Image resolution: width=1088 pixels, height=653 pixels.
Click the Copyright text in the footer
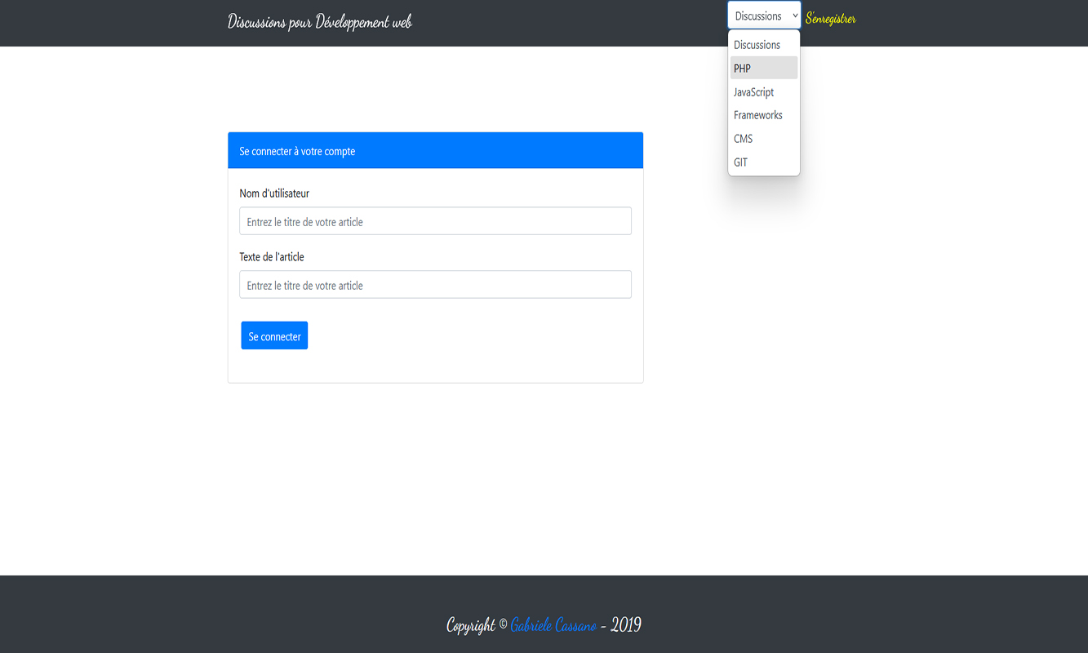(x=471, y=624)
